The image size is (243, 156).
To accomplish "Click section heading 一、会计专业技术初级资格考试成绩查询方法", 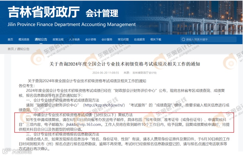I will click(63, 100).
